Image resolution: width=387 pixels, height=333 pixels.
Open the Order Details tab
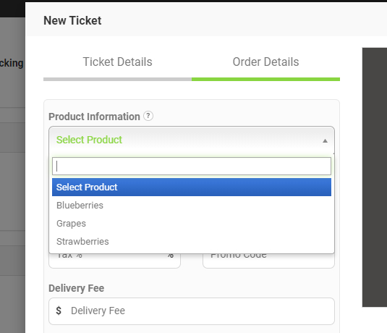click(265, 62)
